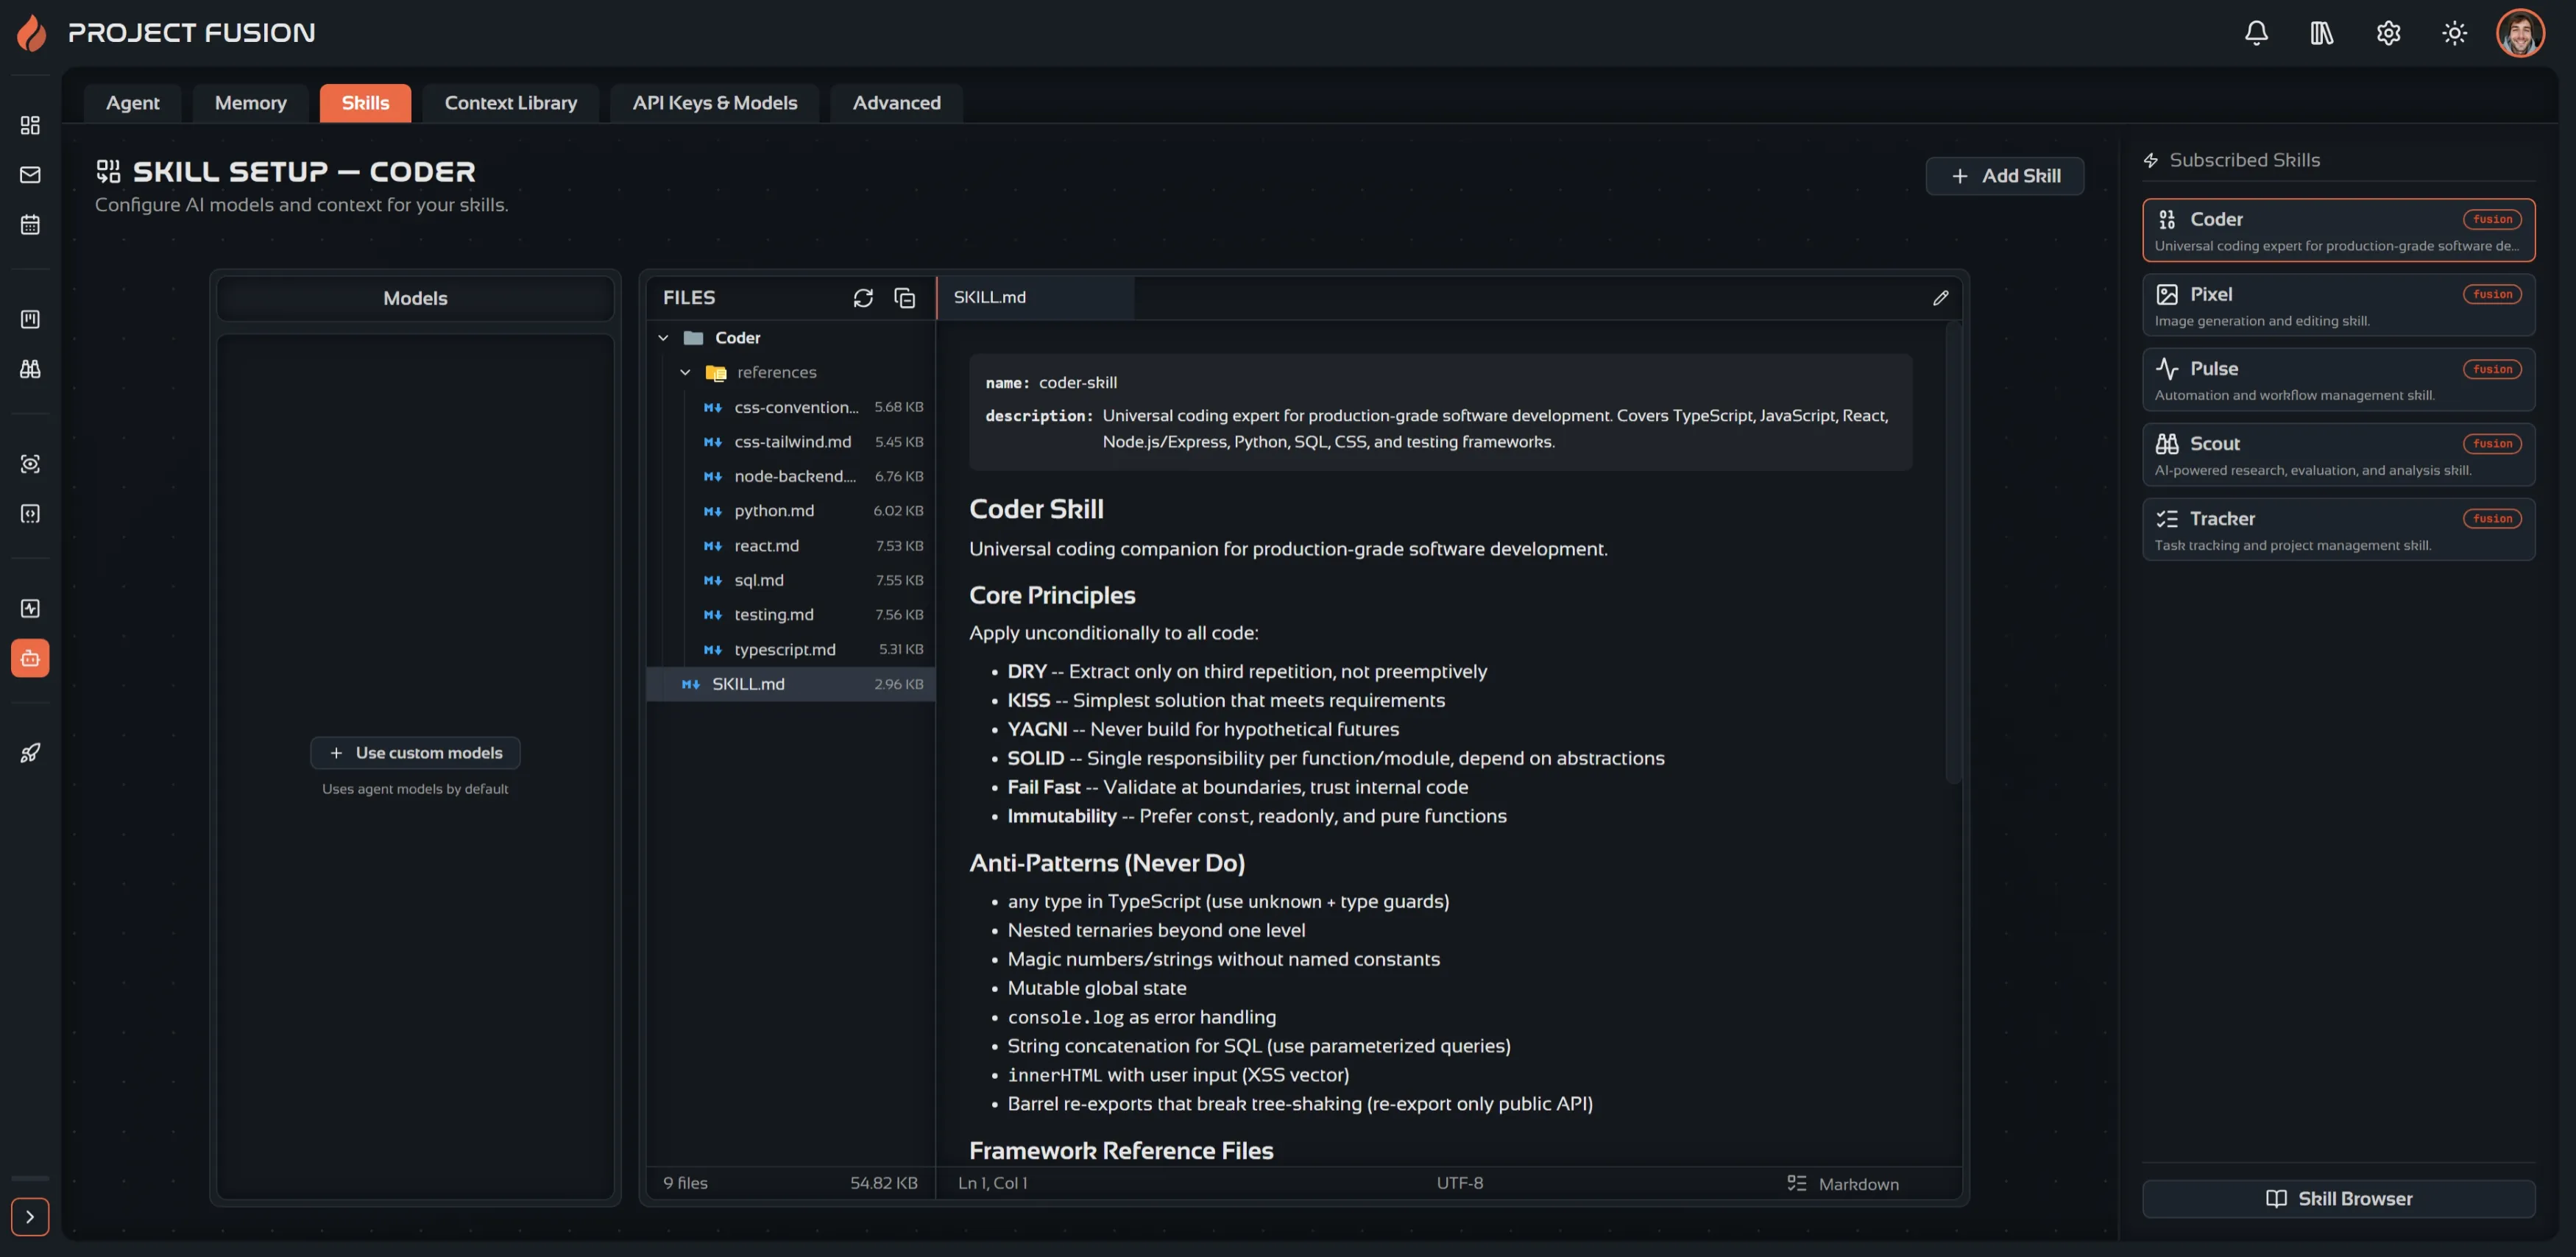
Task: Open the kanban board icon in sidebar
Action: (30, 319)
